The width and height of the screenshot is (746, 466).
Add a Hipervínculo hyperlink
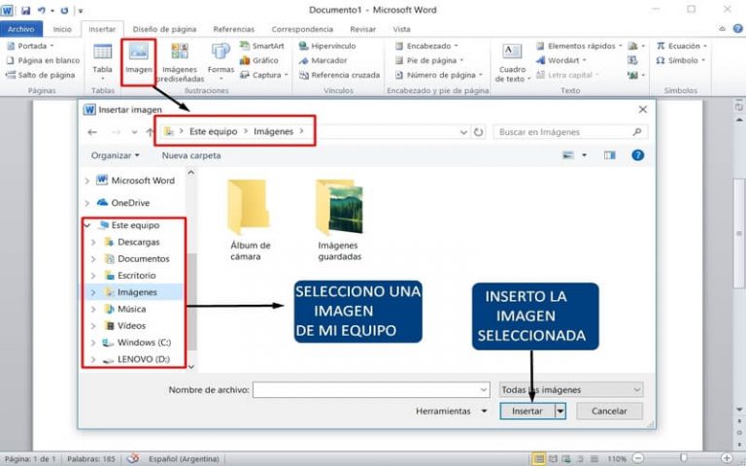327,47
